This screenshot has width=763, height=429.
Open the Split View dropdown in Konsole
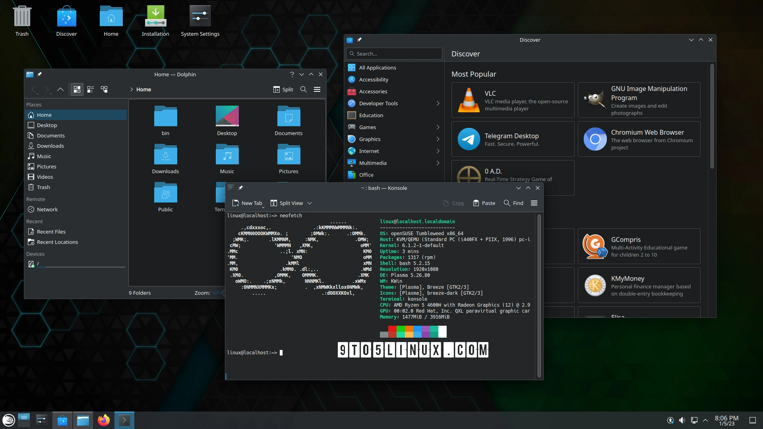coord(310,203)
